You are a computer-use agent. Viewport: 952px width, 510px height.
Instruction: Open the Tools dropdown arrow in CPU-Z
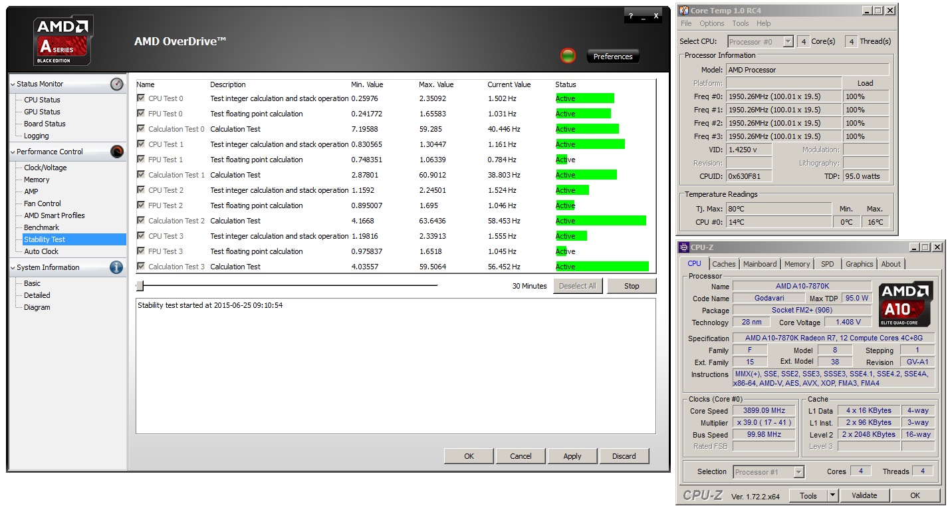832,495
